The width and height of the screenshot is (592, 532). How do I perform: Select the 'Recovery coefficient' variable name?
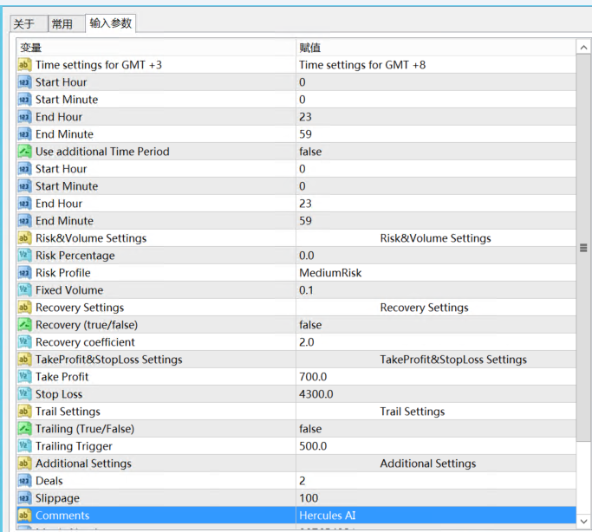(x=85, y=342)
